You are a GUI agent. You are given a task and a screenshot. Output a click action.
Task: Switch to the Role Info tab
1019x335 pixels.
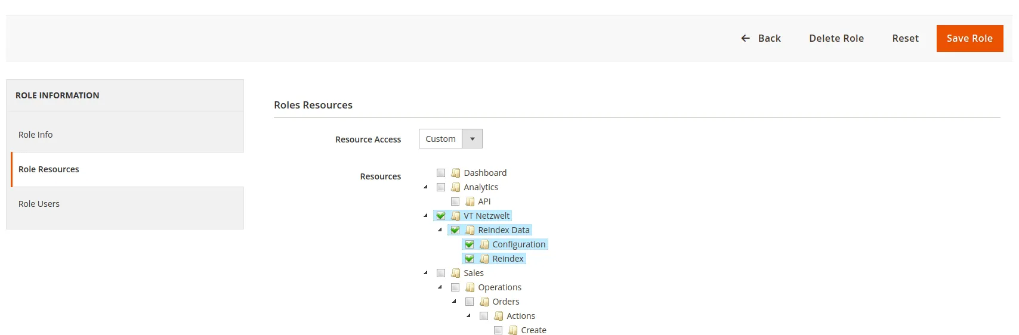[36, 135]
